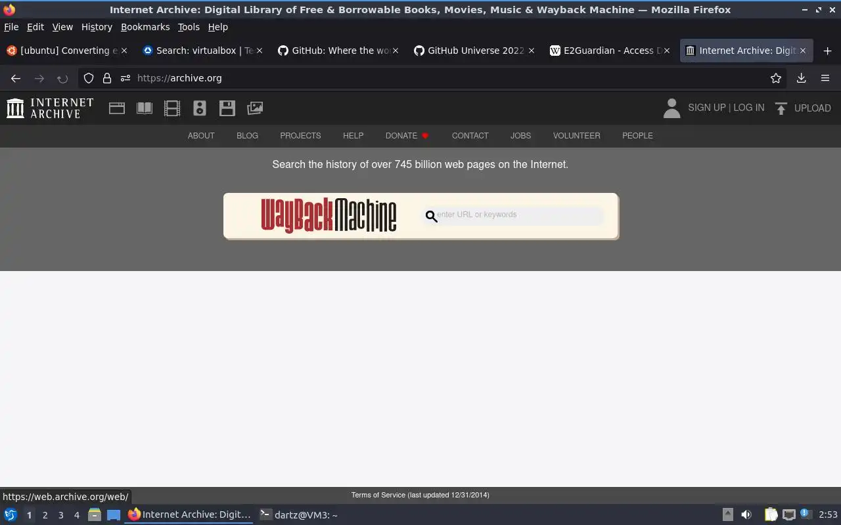
Task: Open the tracking protection shield icon
Action: coord(89,78)
